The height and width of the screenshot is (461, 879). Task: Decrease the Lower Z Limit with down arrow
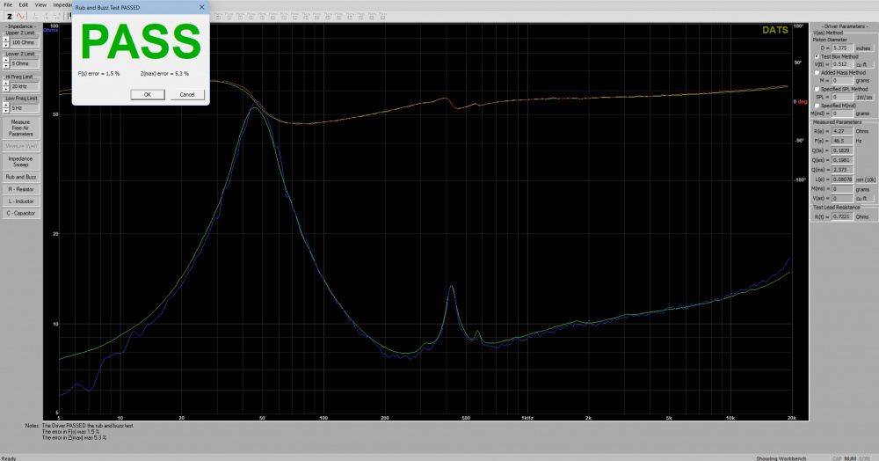(x=5, y=67)
